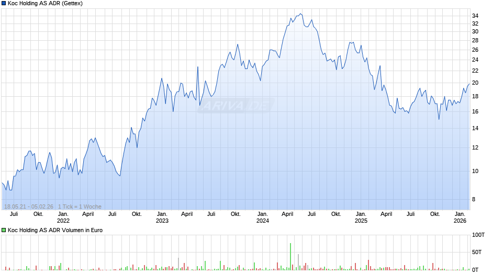The image size is (492, 275).
Task: Click the green volume legend square
Action: pos(4,230)
